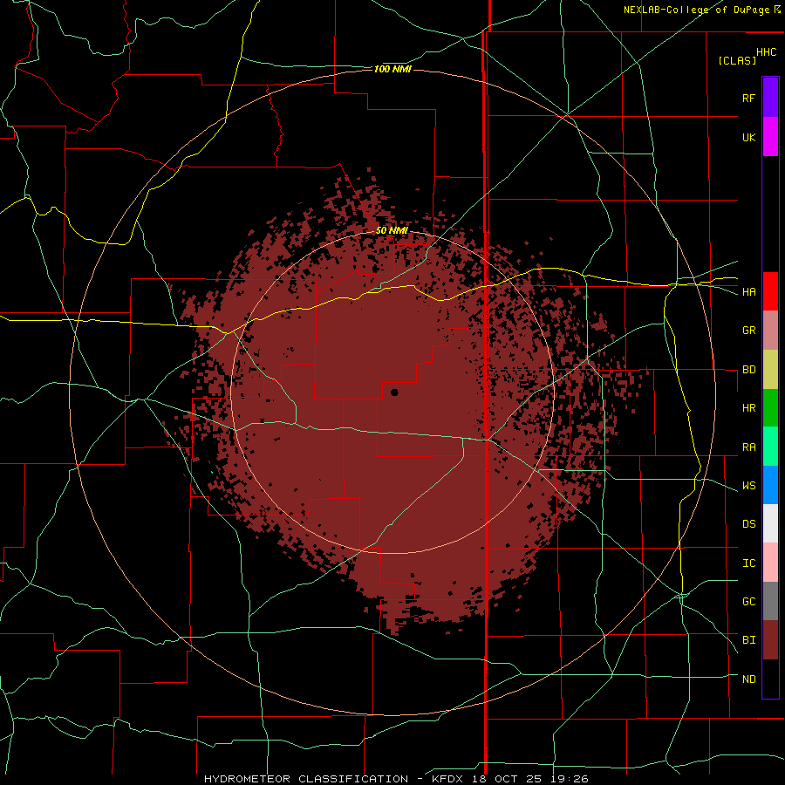Click the [CLAS] legend header
This screenshot has width=785, height=785.
(x=737, y=60)
